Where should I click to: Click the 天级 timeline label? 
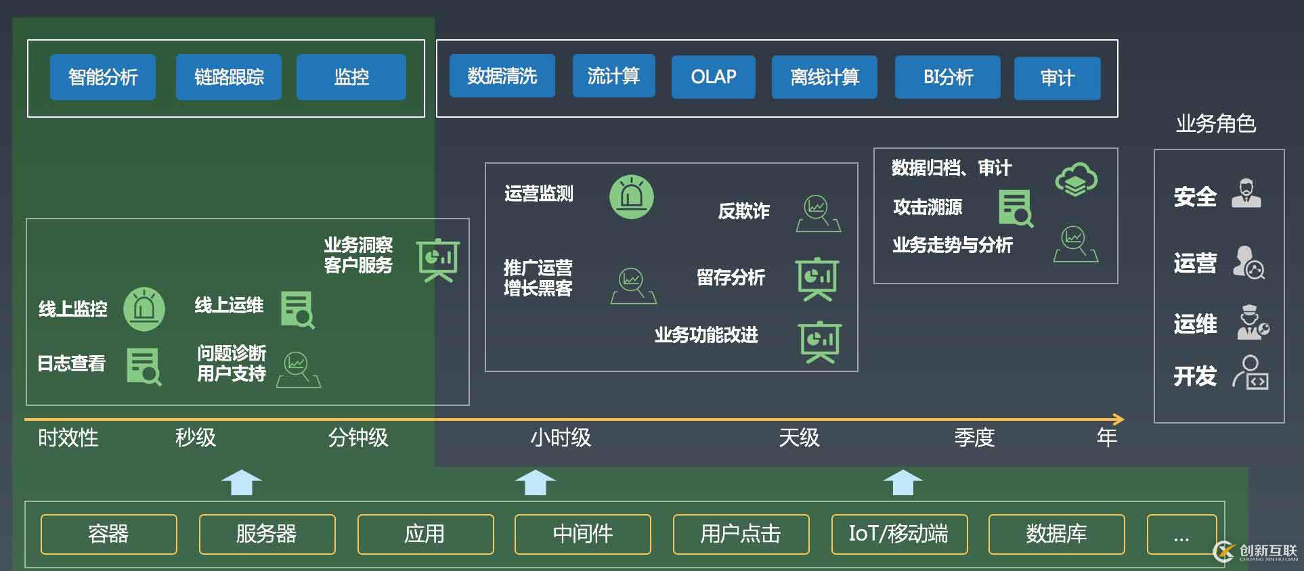coord(799,438)
